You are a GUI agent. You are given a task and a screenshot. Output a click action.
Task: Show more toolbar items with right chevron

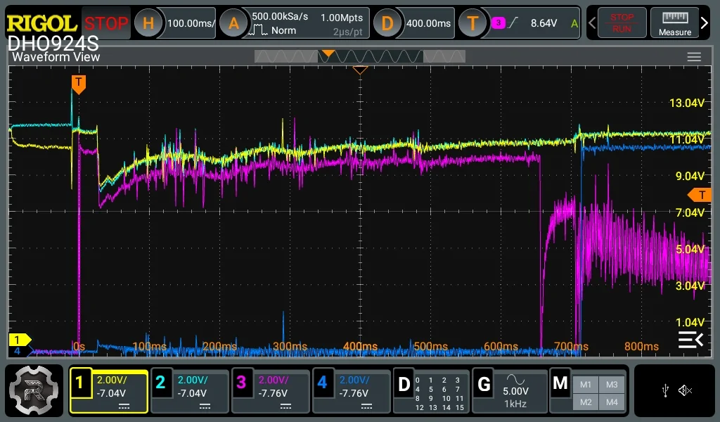tap(705, 23)
